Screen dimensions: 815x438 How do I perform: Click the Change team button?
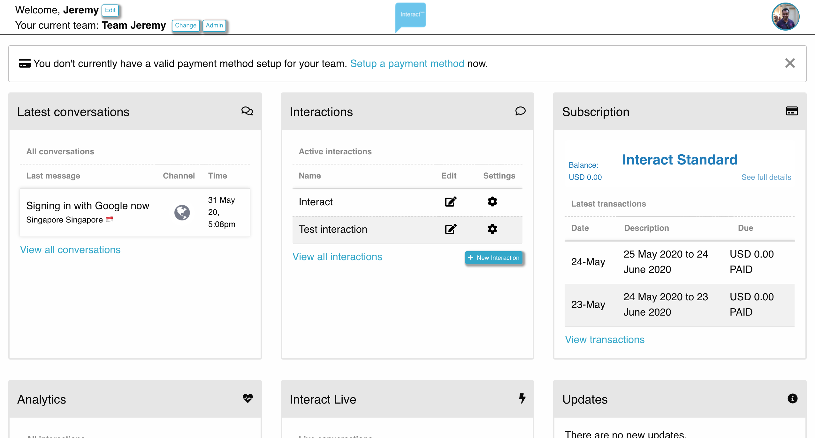pos(186,26)
